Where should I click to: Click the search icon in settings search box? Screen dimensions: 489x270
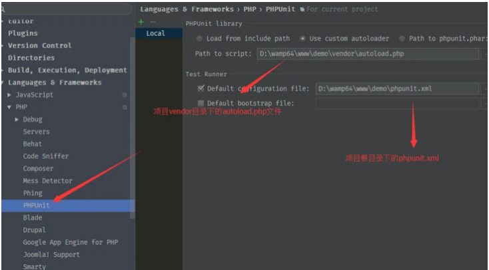(x=3, y=9)
